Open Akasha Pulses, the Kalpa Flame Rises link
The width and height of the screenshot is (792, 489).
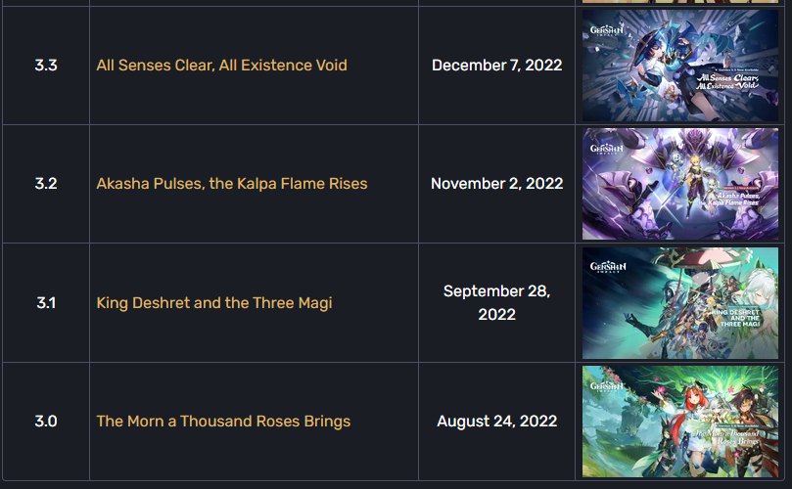tap(232, 183)
